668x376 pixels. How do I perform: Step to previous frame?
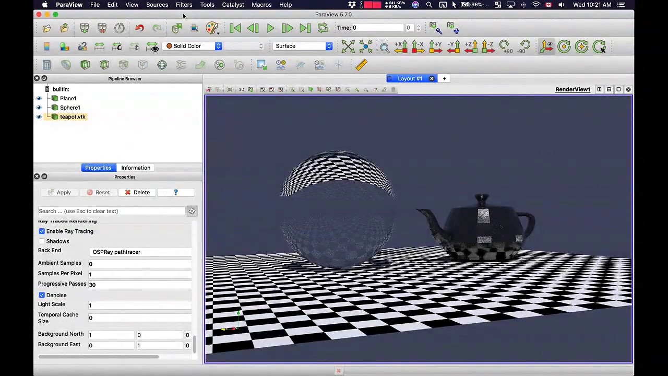[253, 28]
